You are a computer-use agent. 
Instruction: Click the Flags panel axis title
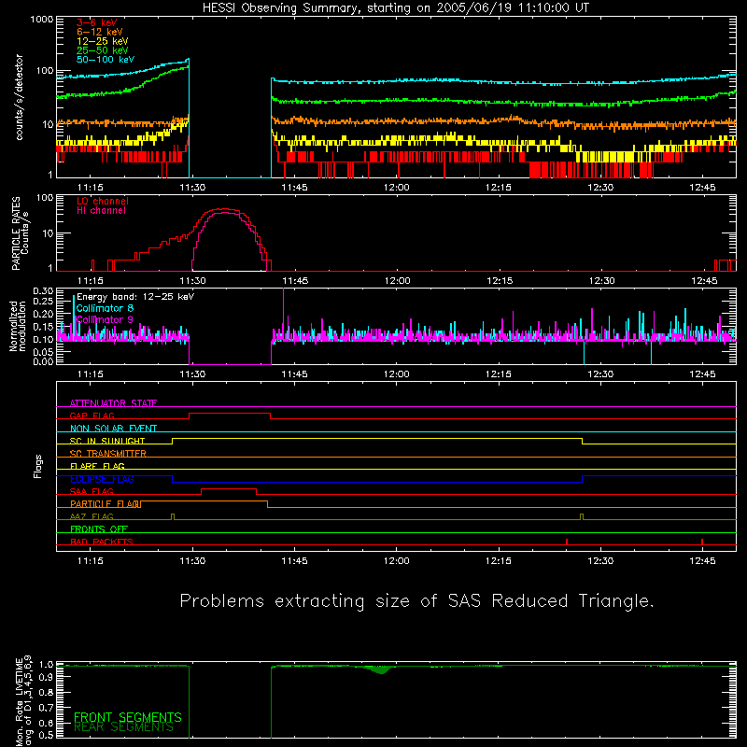[38, 467]
